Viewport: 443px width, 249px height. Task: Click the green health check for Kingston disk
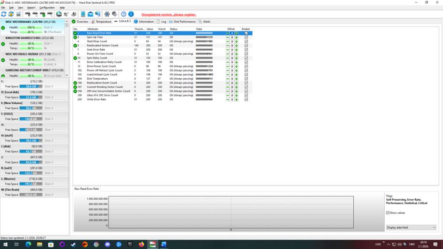tap(3, 44)
